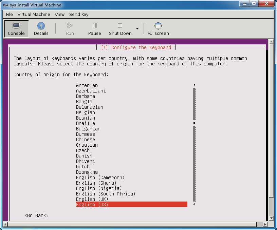Screen dimensions: 277x230
Task: Click console vertical scrollbar up arrow
Action: pyautogui.click(x=271, y=42)
